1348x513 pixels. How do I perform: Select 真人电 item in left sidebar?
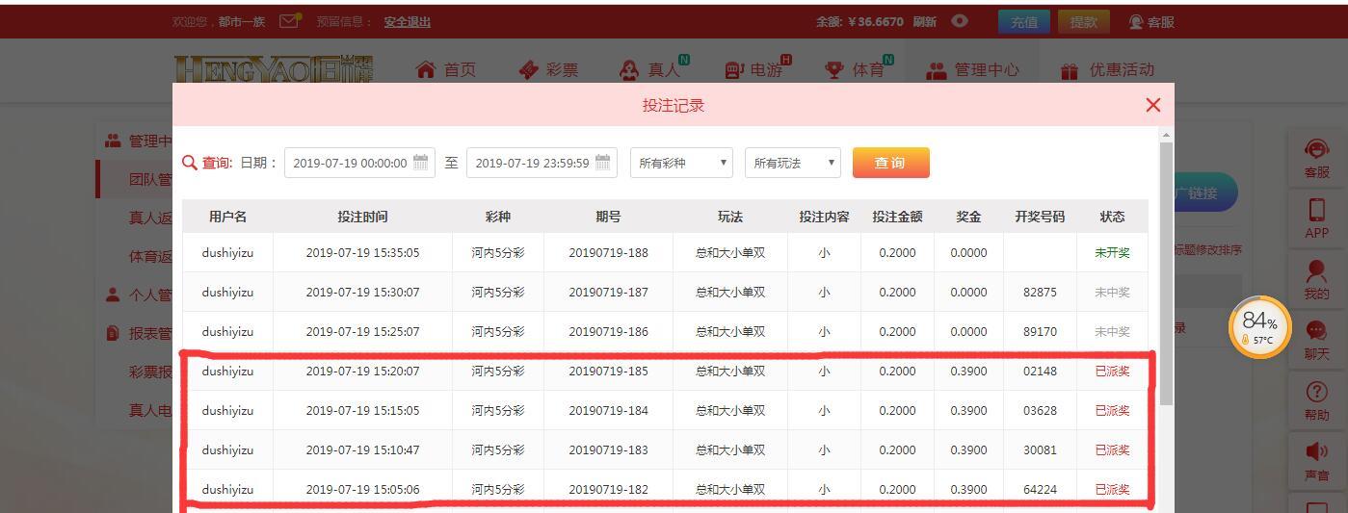(x=150, y=410)
